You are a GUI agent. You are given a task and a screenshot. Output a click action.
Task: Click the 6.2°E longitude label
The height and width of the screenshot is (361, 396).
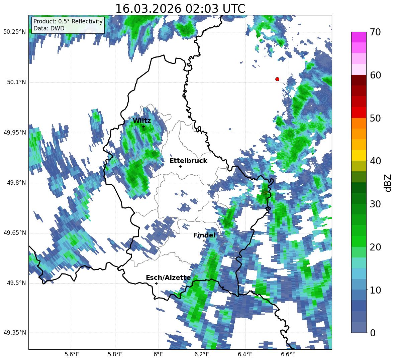click(x=202, y=354)
